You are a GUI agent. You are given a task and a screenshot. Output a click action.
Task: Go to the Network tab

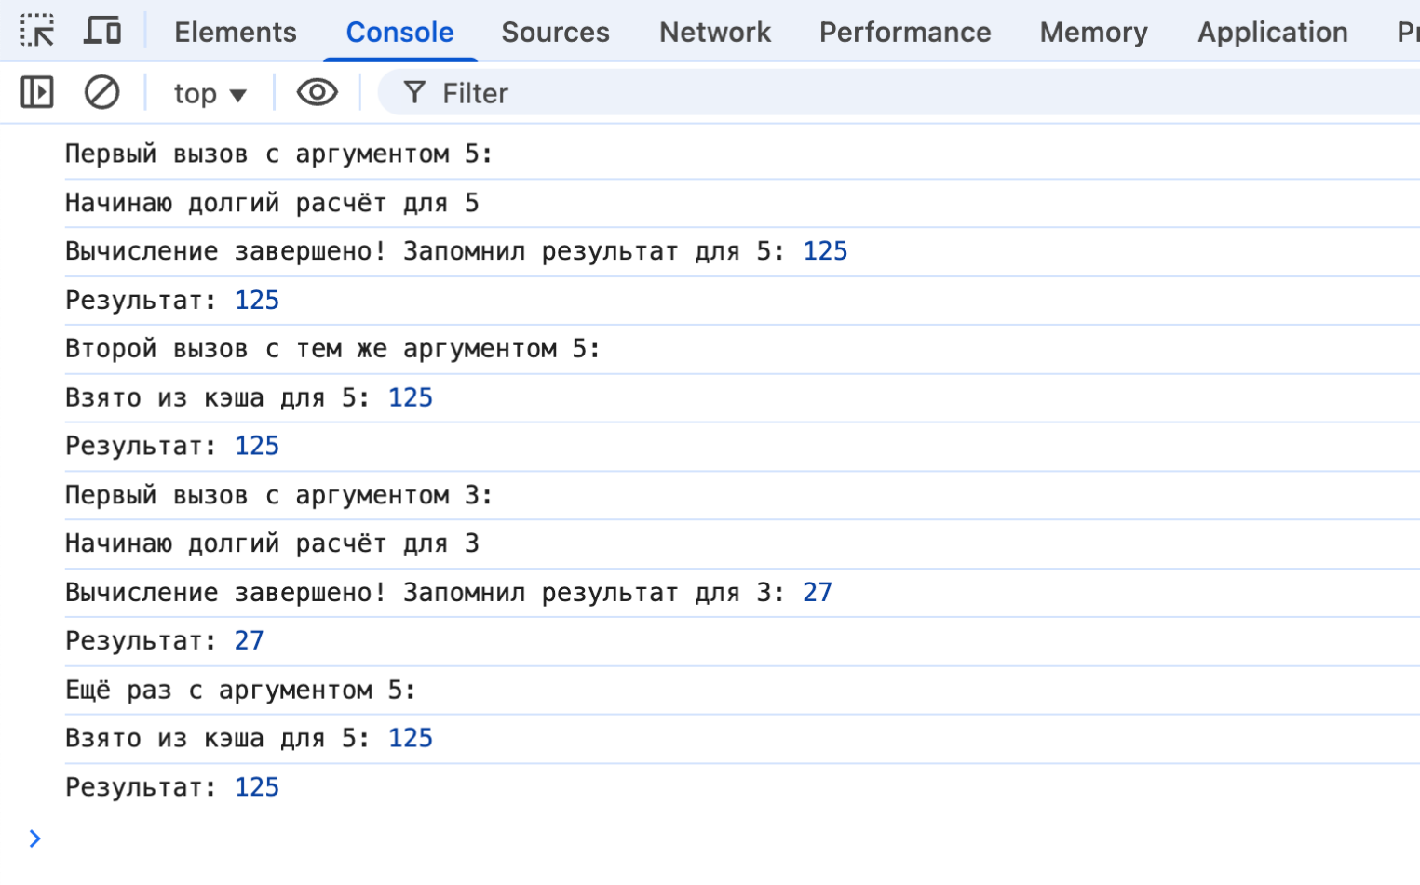[714, 33]
